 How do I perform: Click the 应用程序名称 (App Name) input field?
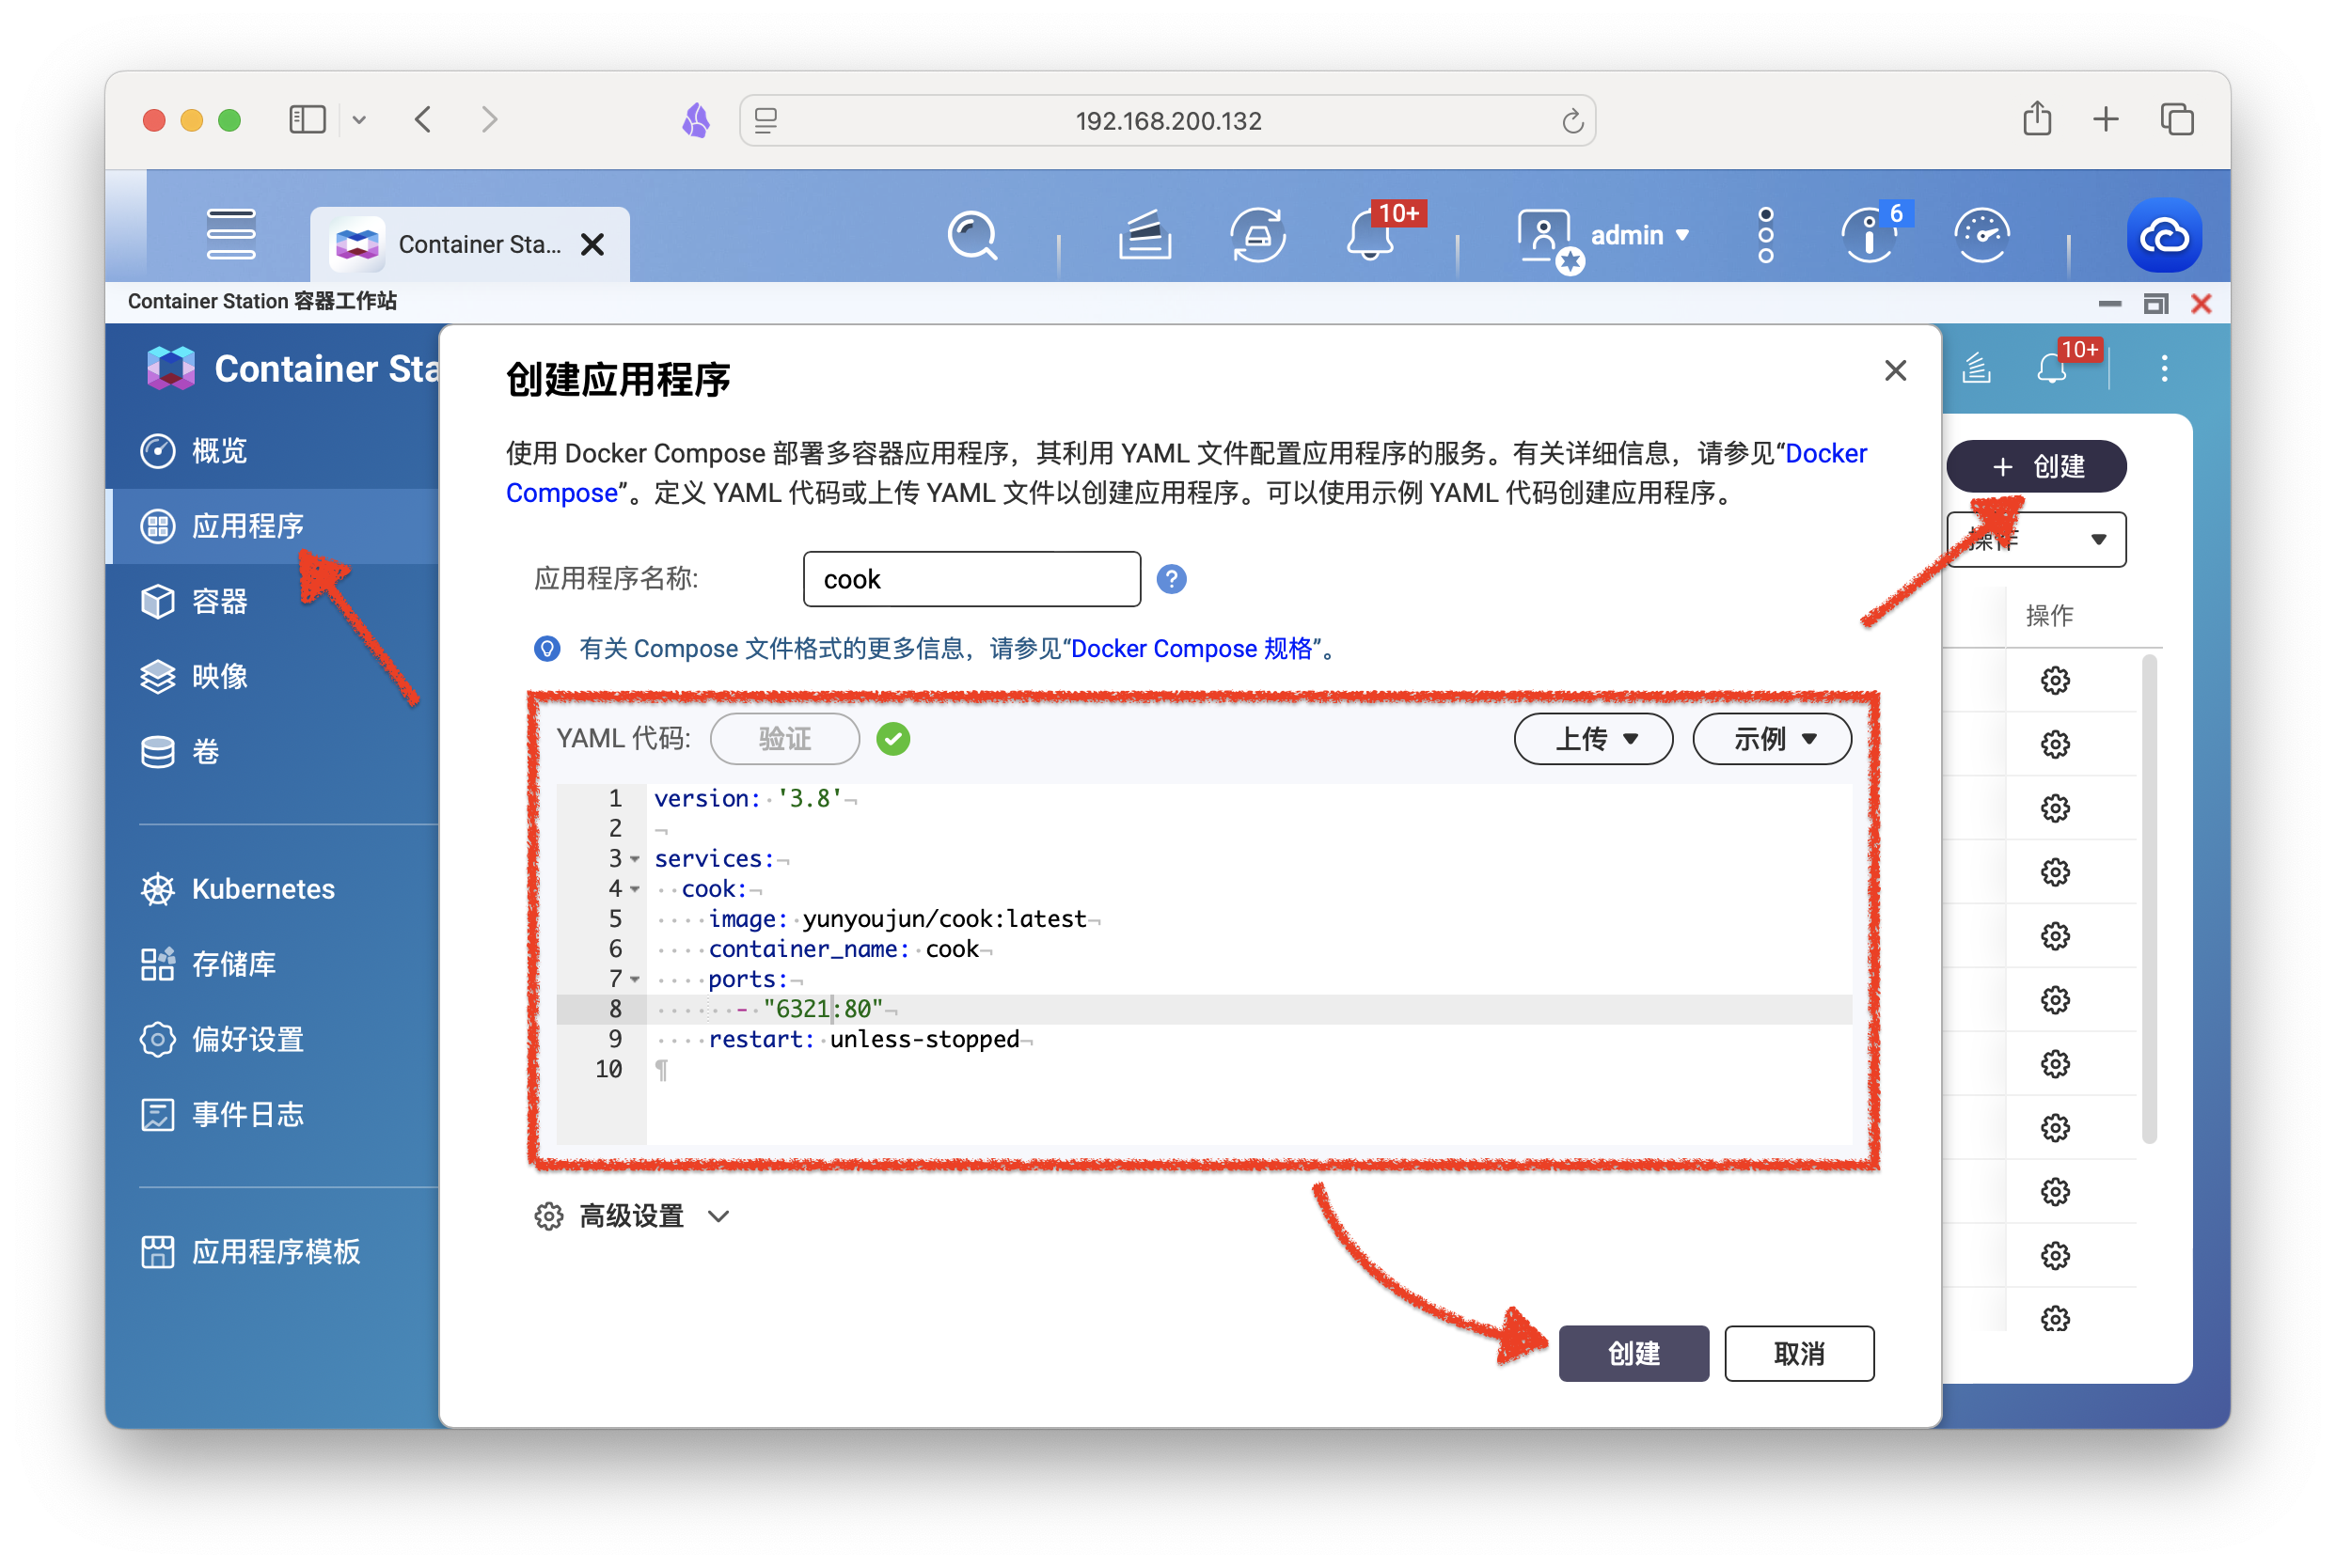click(970, 579)
